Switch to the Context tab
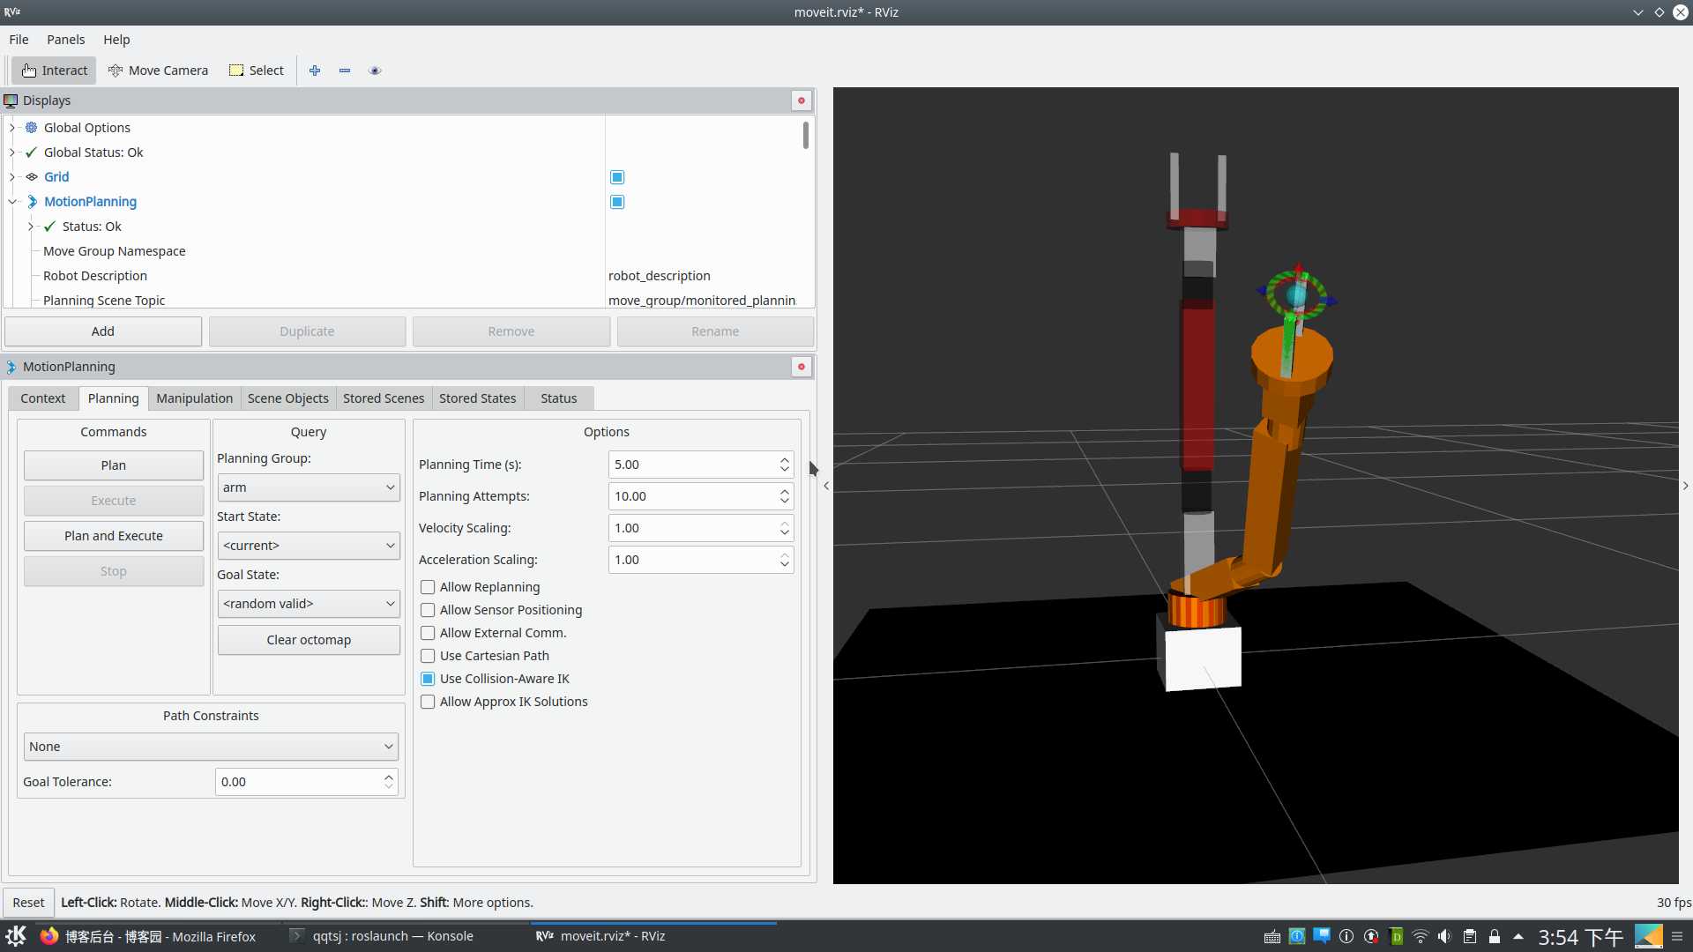 tap(43, 398)
